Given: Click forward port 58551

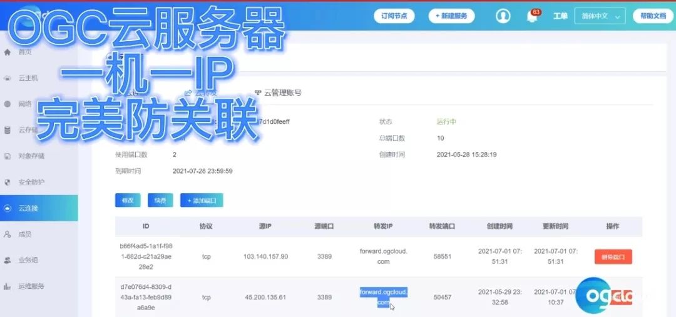Looking at the screenshot, I should [x=443, y=257].
